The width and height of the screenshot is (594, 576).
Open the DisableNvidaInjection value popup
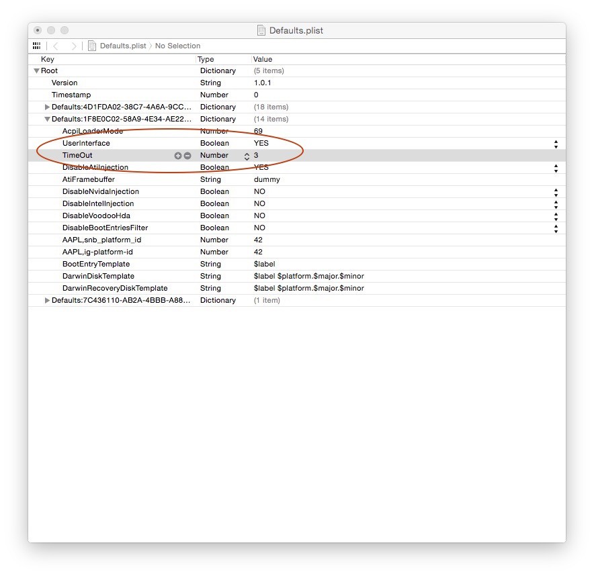tap(556, 193)
